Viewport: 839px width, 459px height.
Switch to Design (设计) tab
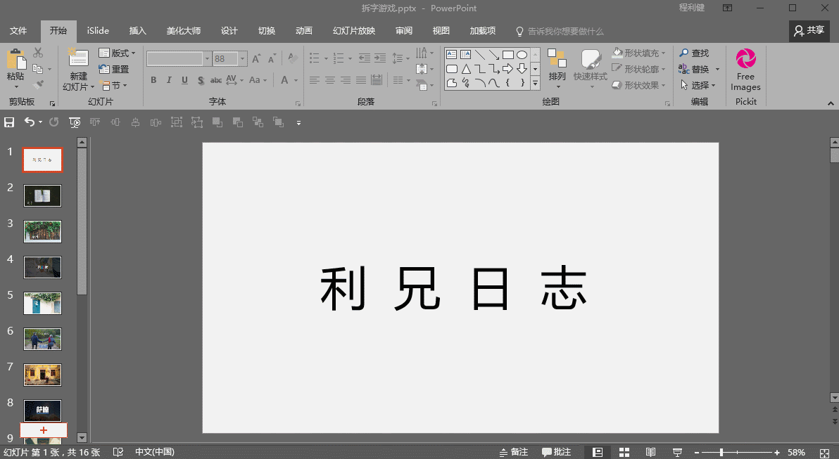click(x=229, y=30)
